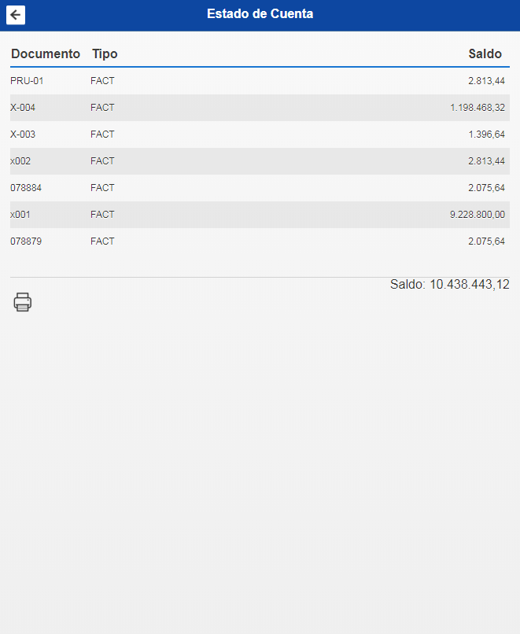Viewport: 520px width, 634px height.
Task: Click saldo amount 9.228.800,00
Action: click(478, 214)
